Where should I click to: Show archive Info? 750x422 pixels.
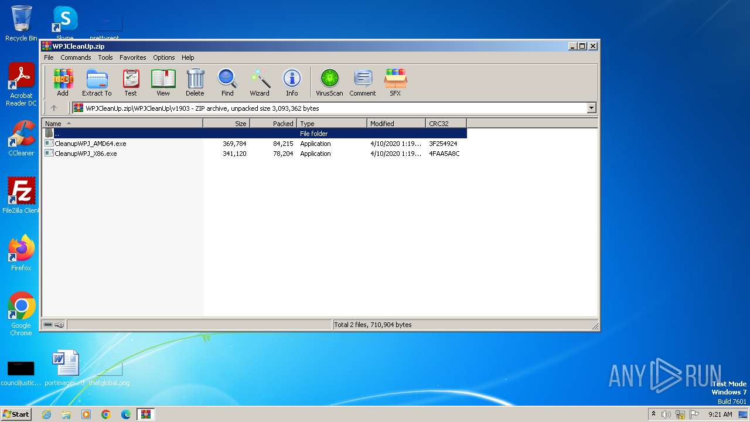pyautogui.click(x=292, y=82)
